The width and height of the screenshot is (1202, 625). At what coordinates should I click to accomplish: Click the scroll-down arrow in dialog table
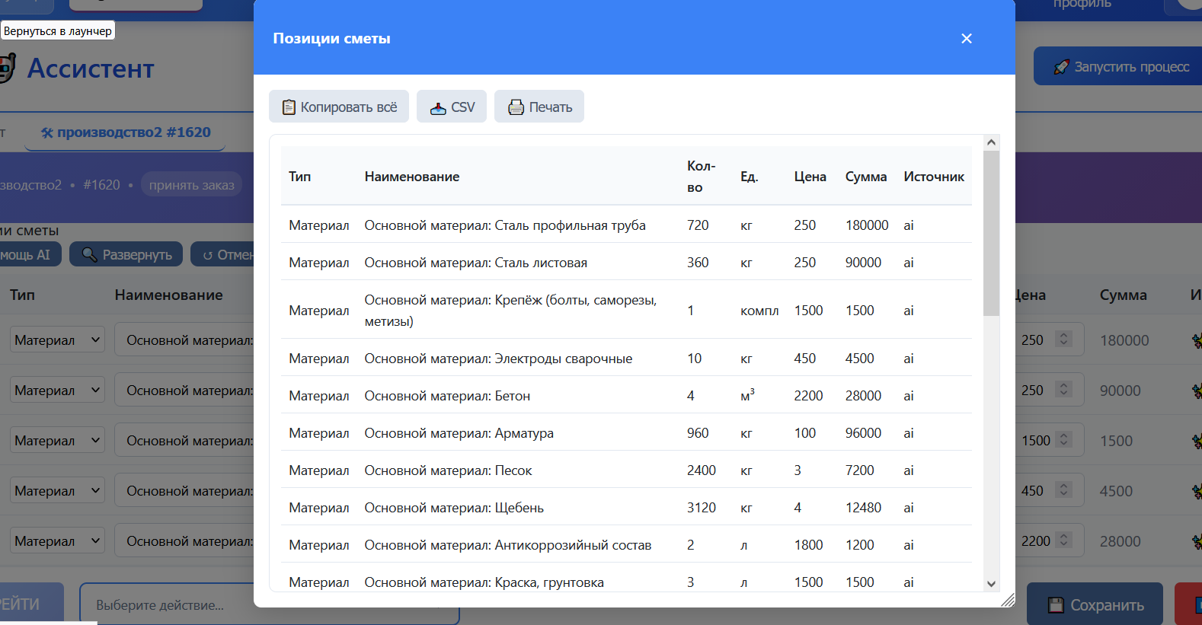[991, 584]
